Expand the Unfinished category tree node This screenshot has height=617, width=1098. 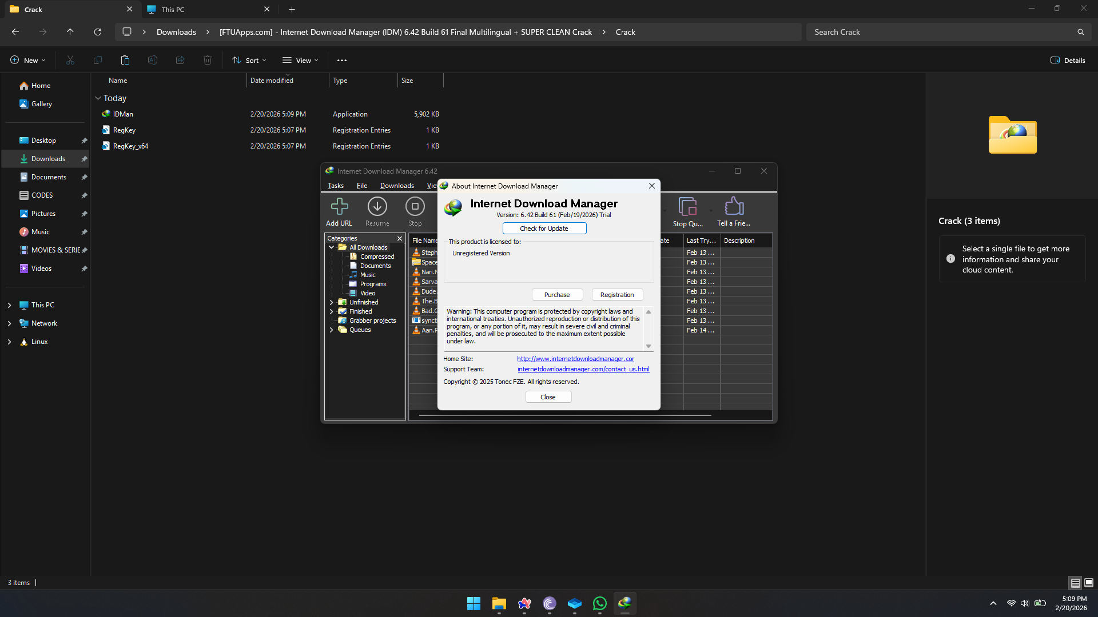pos(331,302)
